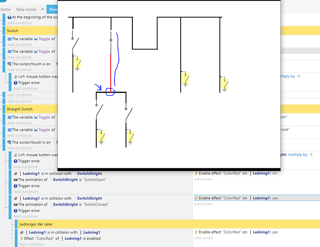Image resolution: width=320 pixels, height=247 pixels.
Task: Click lightning icon of 'Effect ColorRed is enabled' condition
Action: [22, 239]
